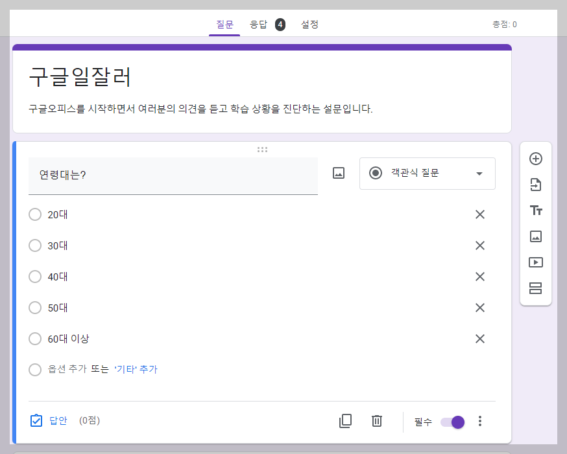Grab the six-dot handle atop the question card

click(262, 150)
